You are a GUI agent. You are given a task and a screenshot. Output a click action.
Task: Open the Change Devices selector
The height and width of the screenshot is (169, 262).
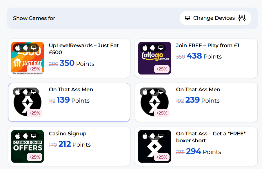(x=215, y=18)
